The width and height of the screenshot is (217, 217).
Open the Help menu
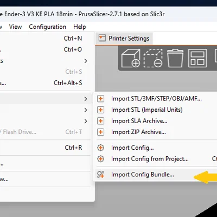[x=80, y=27]
